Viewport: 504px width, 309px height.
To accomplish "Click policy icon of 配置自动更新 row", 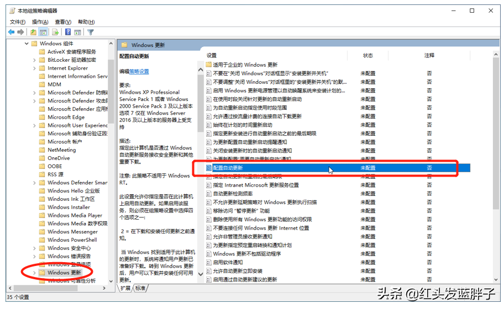I will tap(208, 168).
